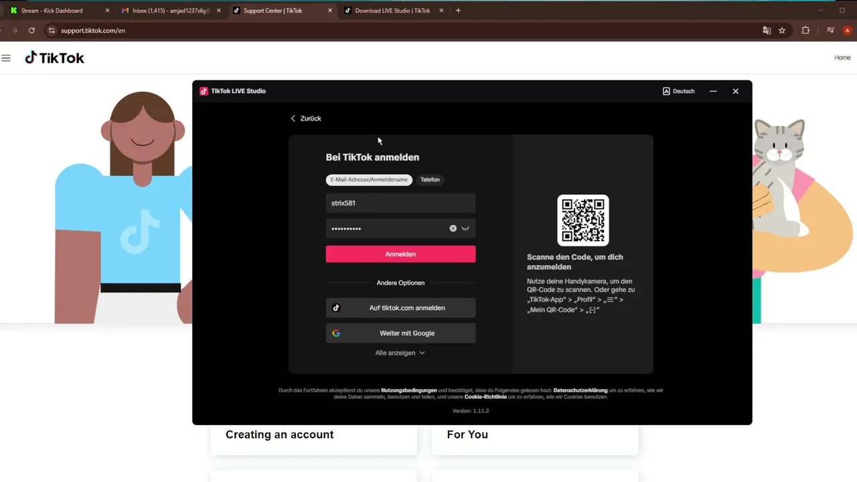The height and width of the screenshot is (482, 857).
Task: Open the For You support card
Action: (535, 438)
